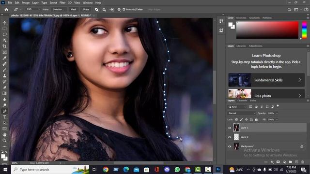310x174 pixels.
Task: Switch to the Swatches tab
Action: point(241,18)
